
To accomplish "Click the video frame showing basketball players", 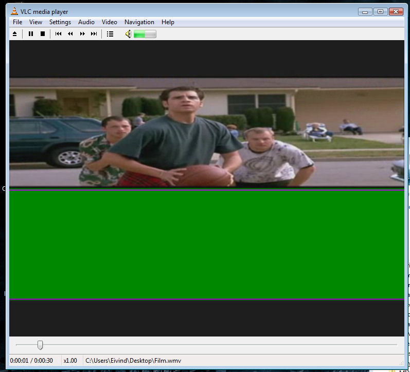I will point(207,132).
